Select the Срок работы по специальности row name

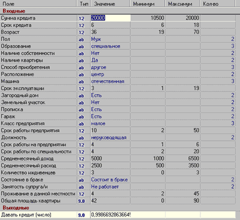pos(36,151)
